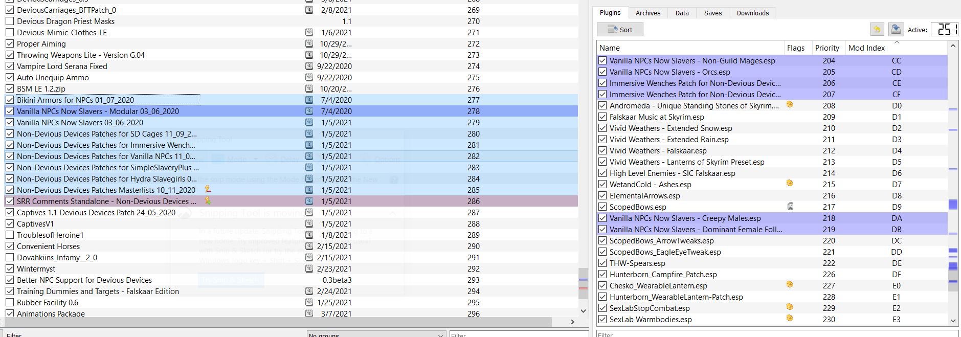Click the plugin list scroll up arrow

(x=953, y=47)
